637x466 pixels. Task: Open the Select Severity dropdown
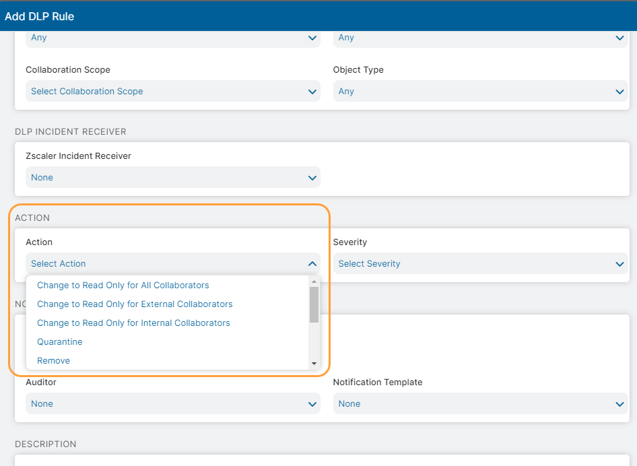(x=479, y=264)
